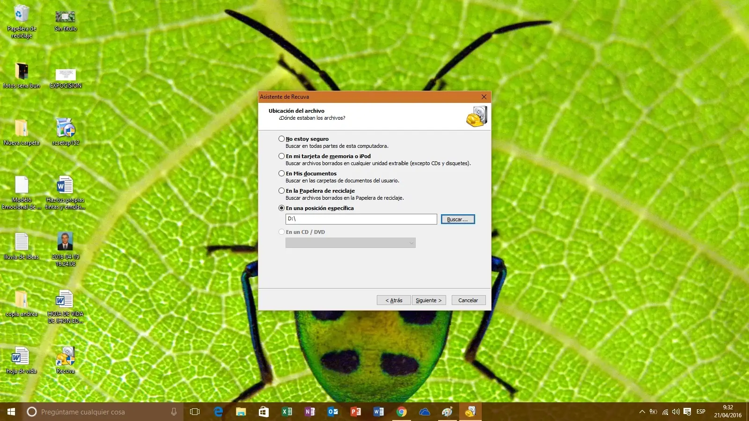Viewport: 749px width, 421px height.
Task: Cancel the Recuva wizard
Action: tap(469, 300)
